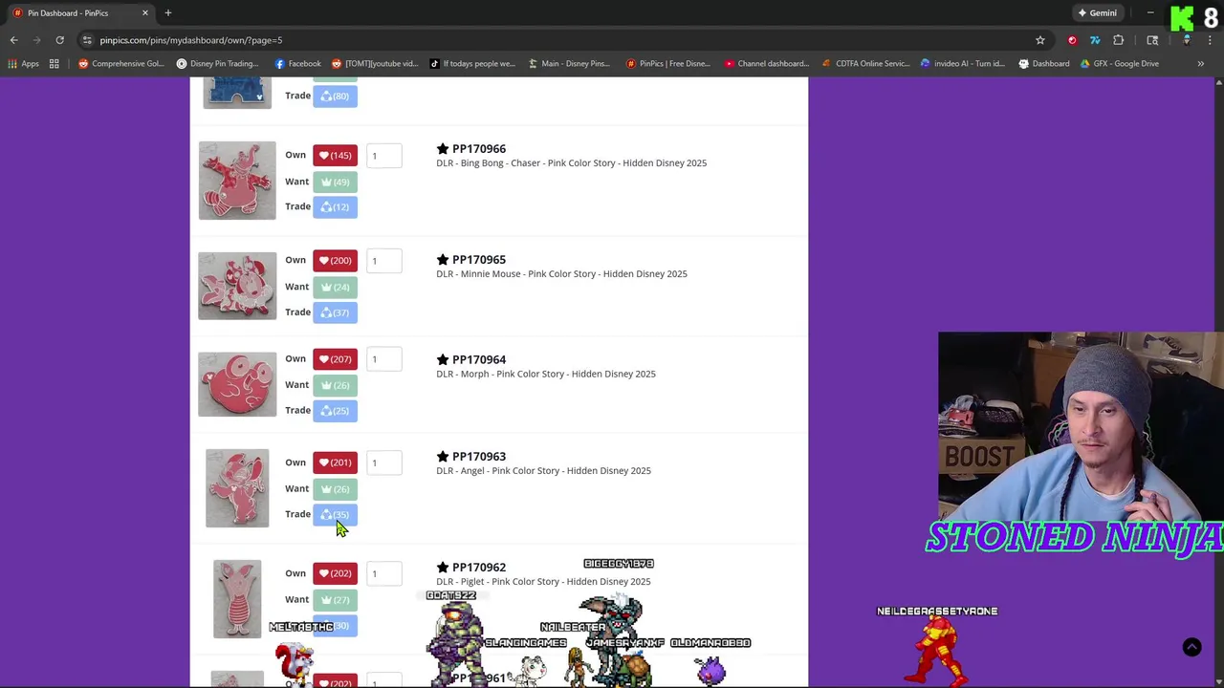Expand the bookmarks overflow chevron
Viewport: 1224px width, 688px height.
click(x=1200, y=64)
